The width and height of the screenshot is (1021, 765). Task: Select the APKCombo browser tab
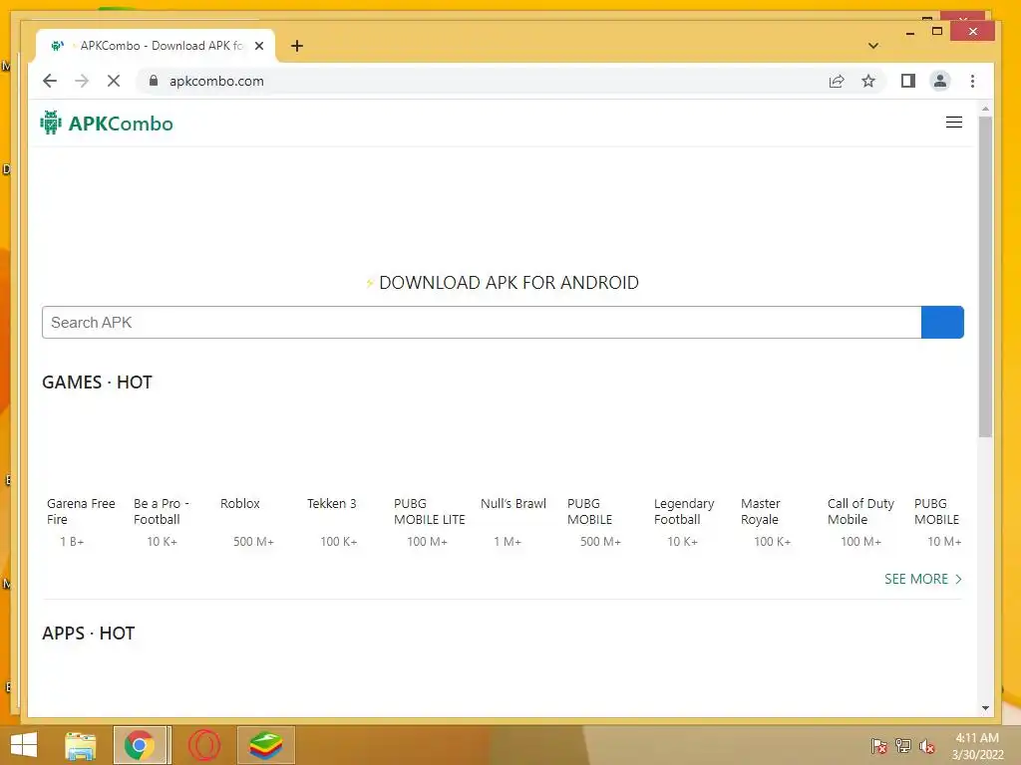tap(157, 46)
